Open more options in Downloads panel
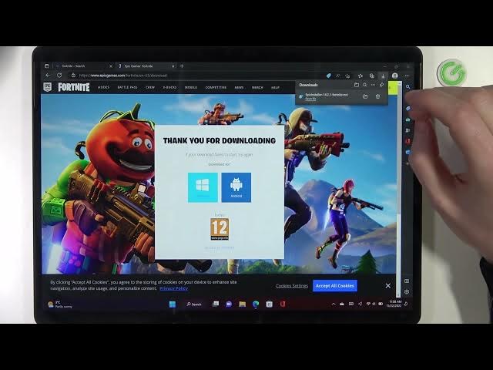The height and width of the screenshot is (370, 493). click(x=373, y=85)
